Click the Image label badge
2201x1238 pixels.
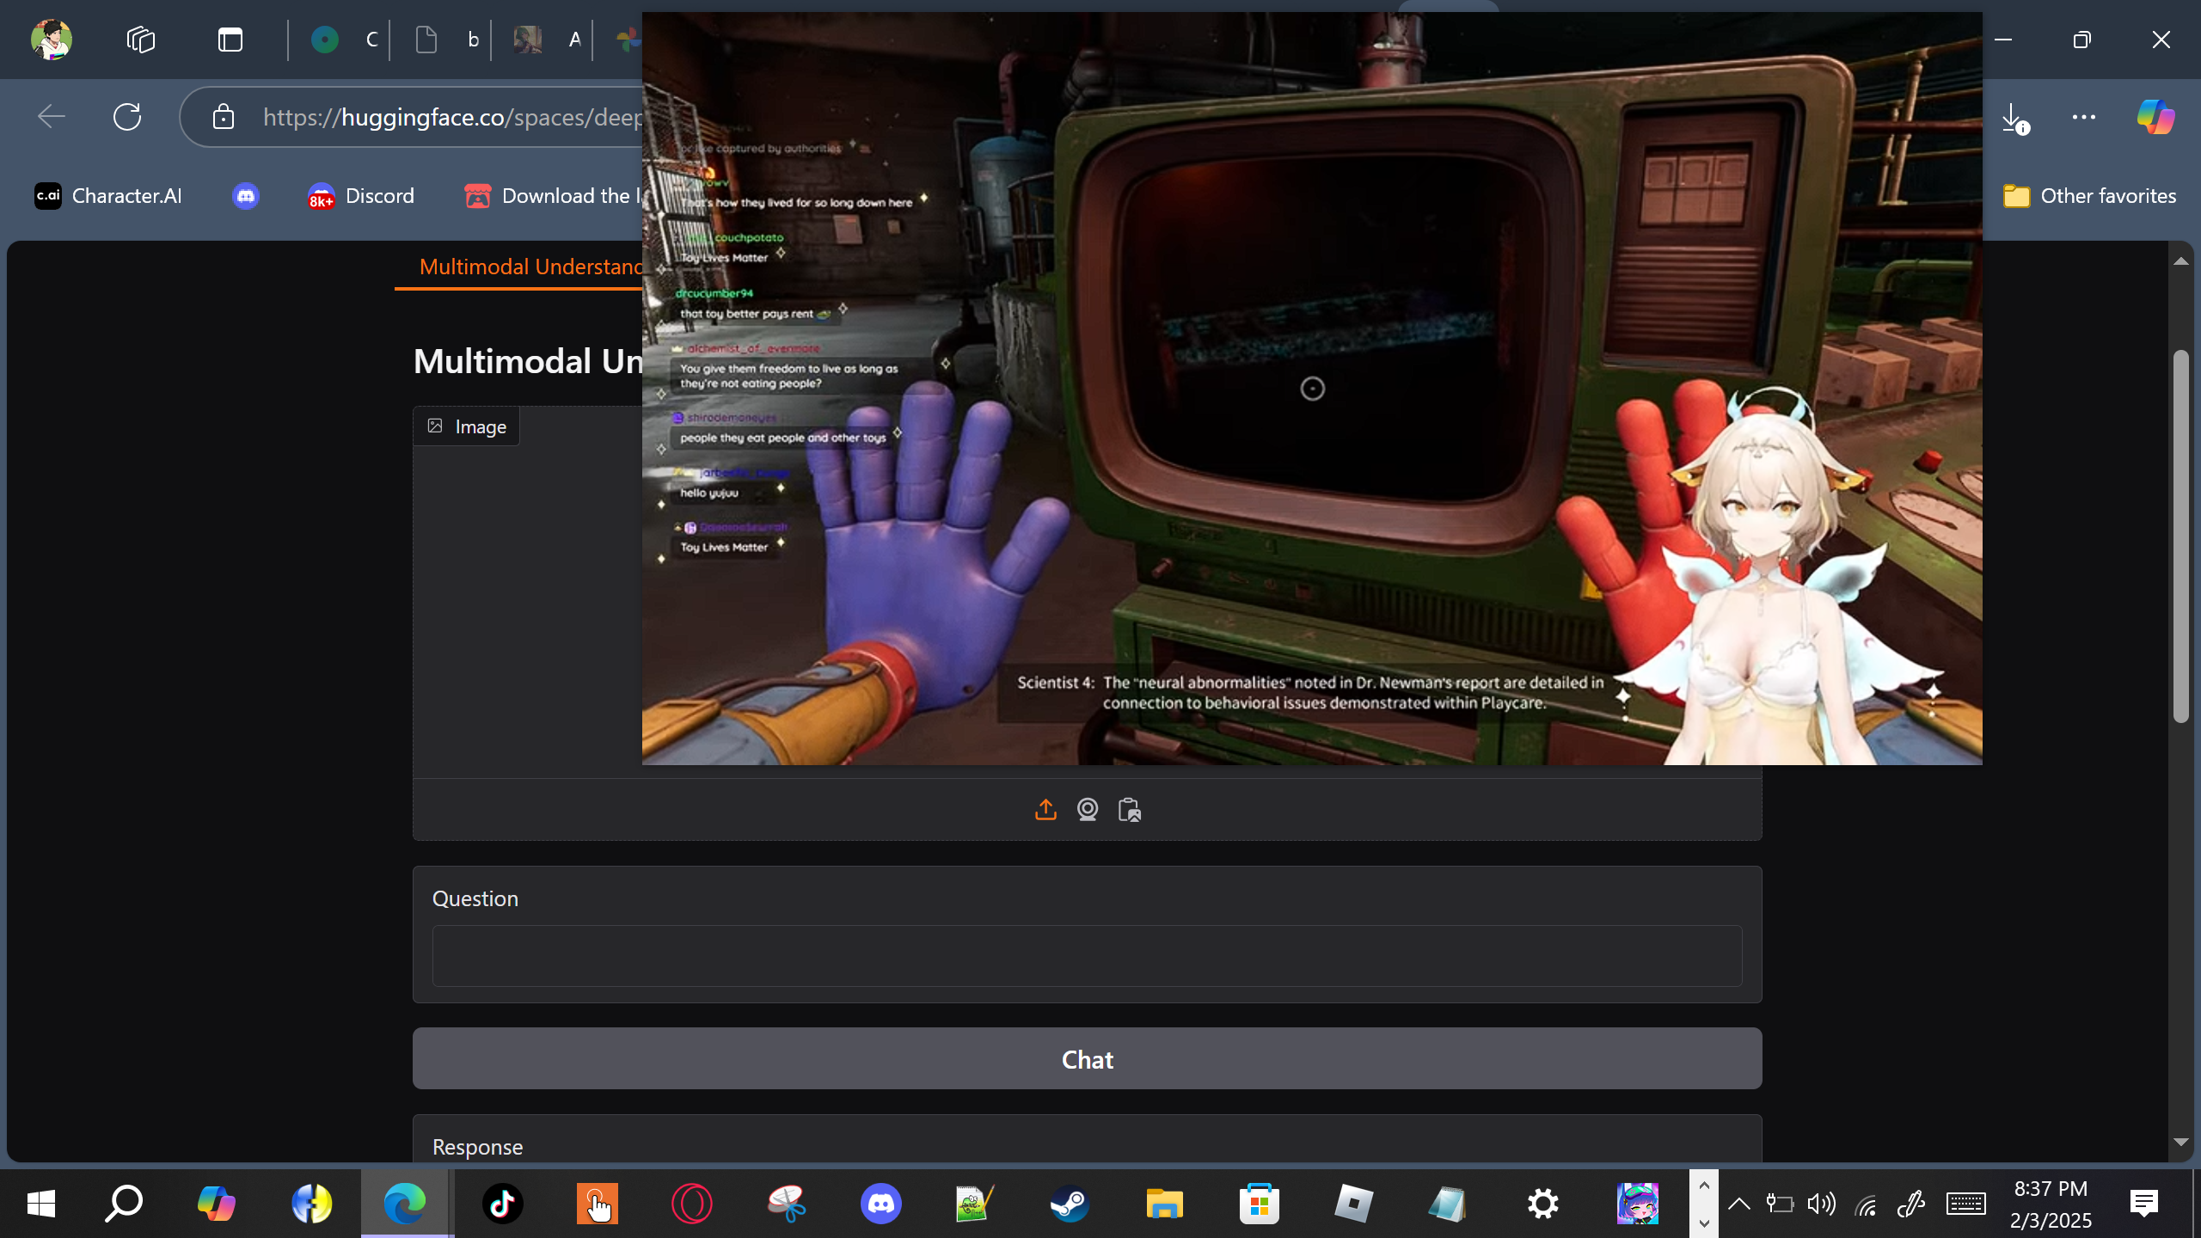coord(467,426)
